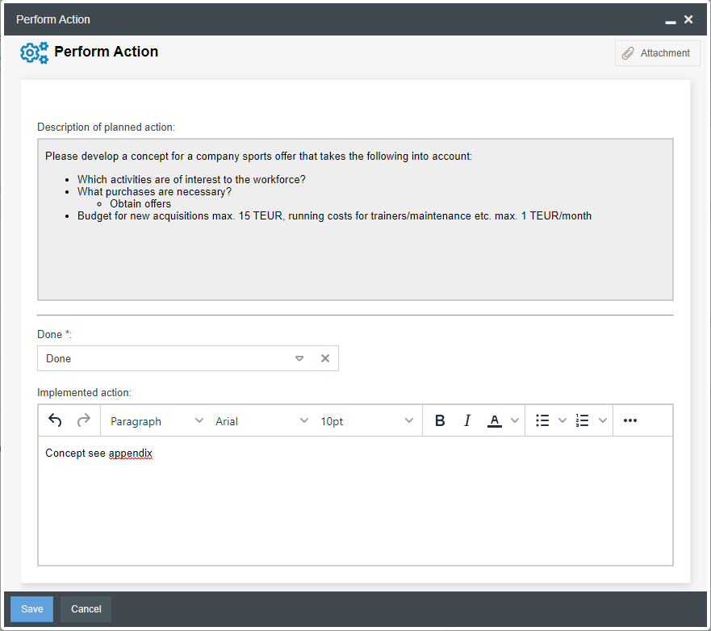Save the performed action
Viewport: 711px width, 631px height.
point(31,608)
